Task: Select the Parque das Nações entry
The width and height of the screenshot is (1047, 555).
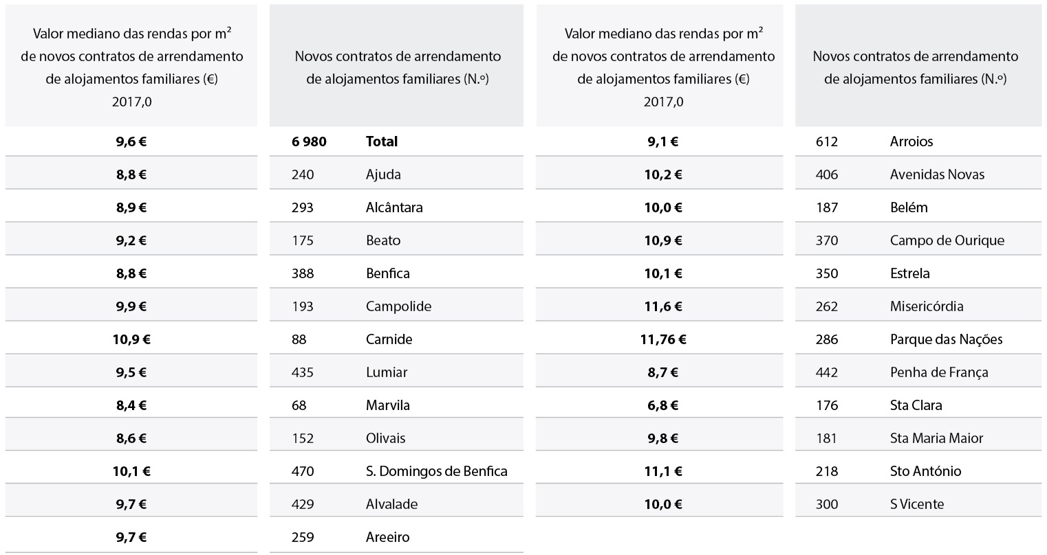Action: pos(946,339)
